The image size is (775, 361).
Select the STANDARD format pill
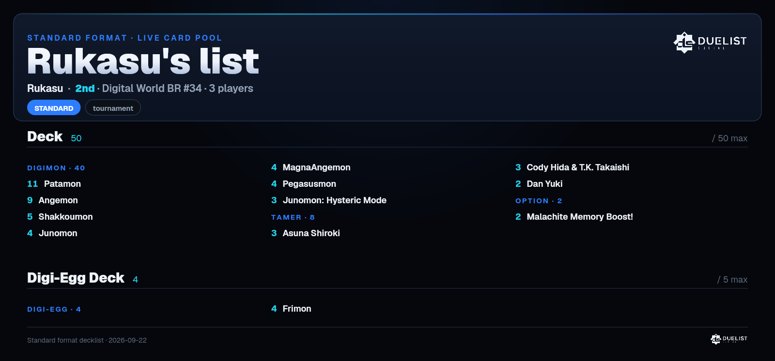(54, 108)
